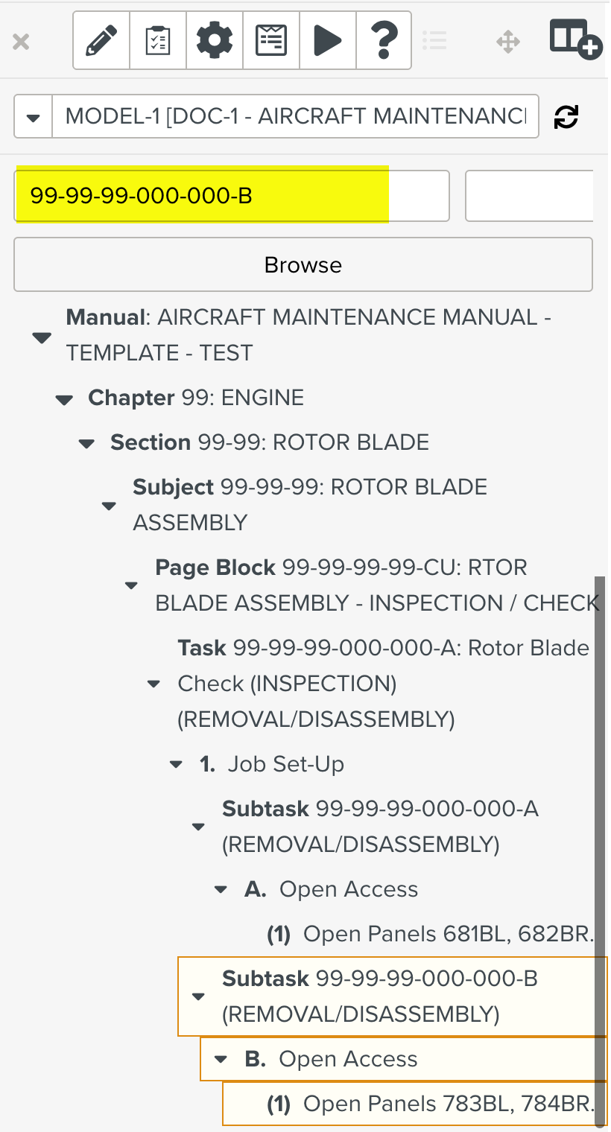The width and height of the screenshot is (611, 1132).
Task: Collapse the Section 99-99: ROTOR BLADE node
Action: (86, 443)
